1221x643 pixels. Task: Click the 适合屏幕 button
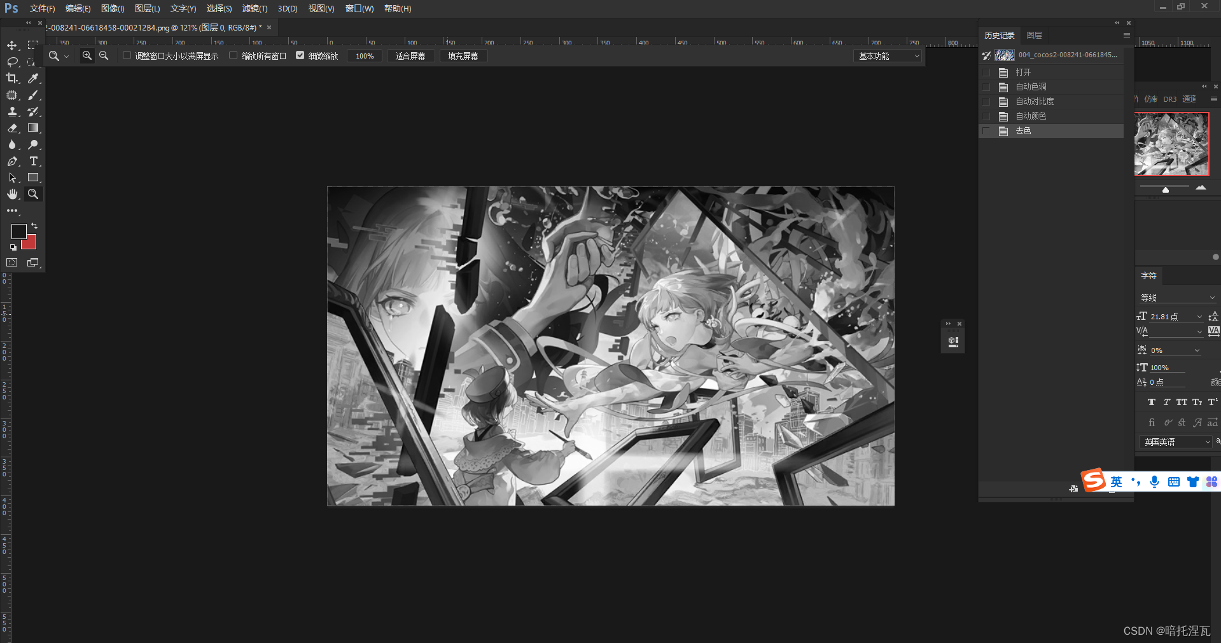coord(410,56)
